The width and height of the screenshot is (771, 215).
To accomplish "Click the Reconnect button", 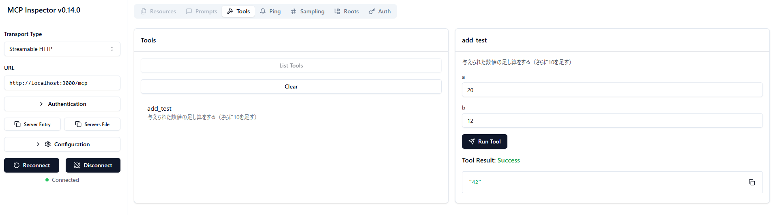I will (32, 165).
